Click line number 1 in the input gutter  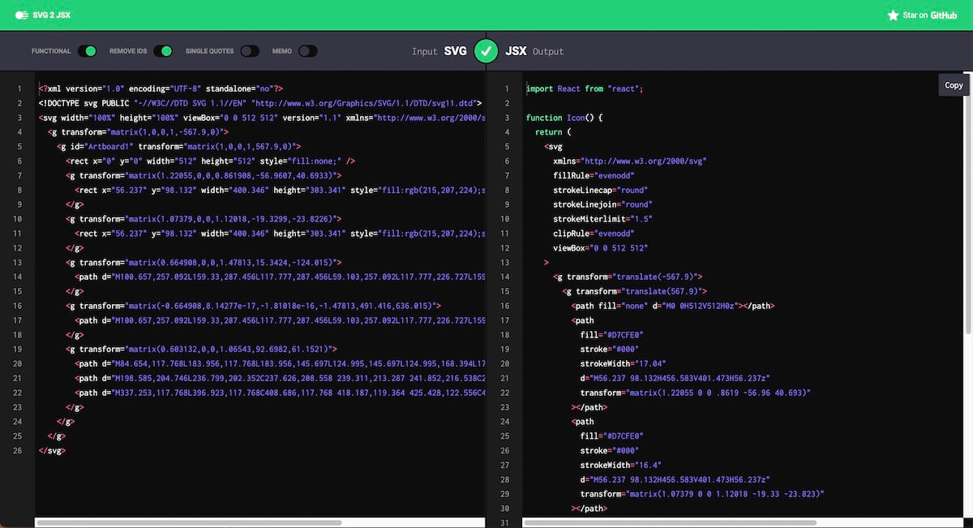[19, 88]
